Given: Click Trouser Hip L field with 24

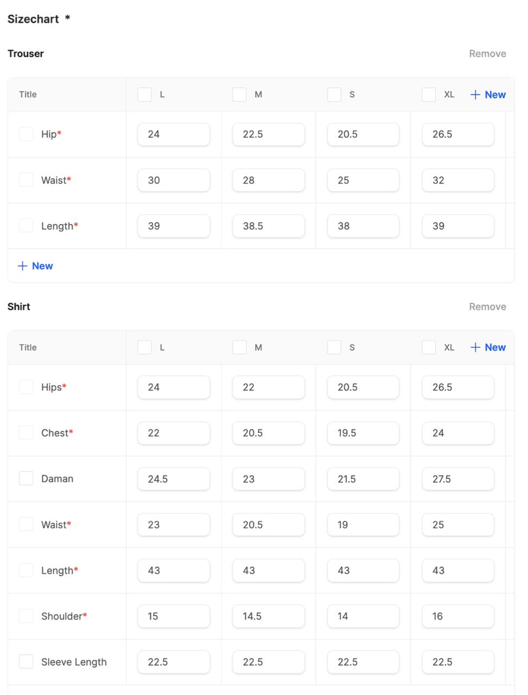Looking at the screenshot, I should 174,134.
